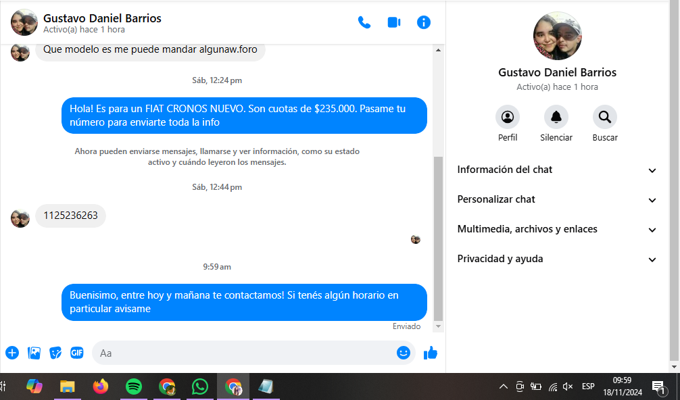
Task: Open the emoji picker
Action: pos(404,353)
